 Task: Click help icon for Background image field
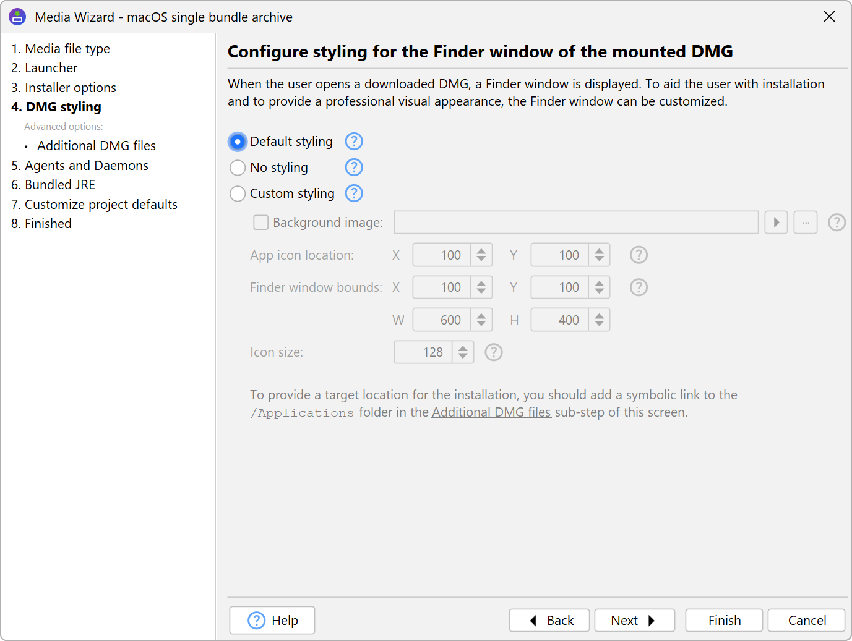pyautogui.click(x=837, y=223)
